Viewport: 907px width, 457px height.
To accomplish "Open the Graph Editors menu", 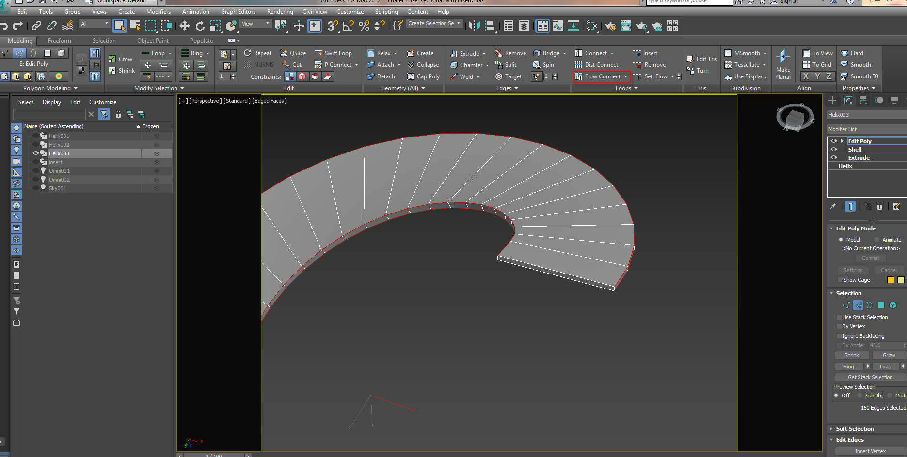I will tap(238, 11).
